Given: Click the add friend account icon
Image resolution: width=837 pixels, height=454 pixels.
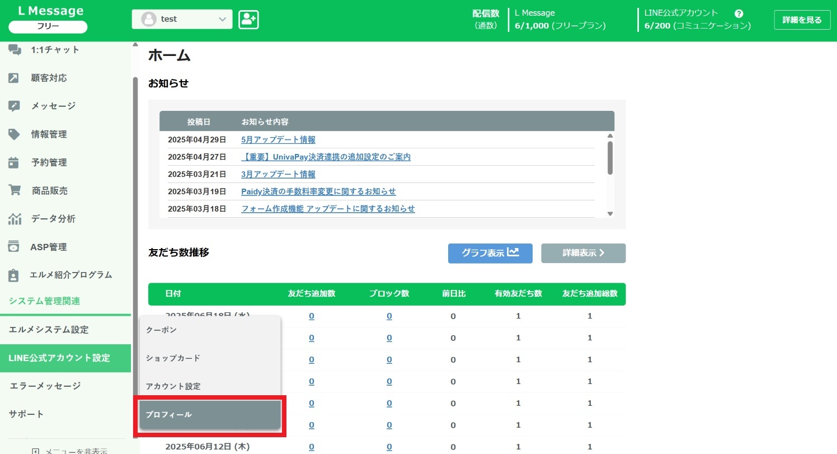Looking at the screenshot, I should (x=248, y=19).
